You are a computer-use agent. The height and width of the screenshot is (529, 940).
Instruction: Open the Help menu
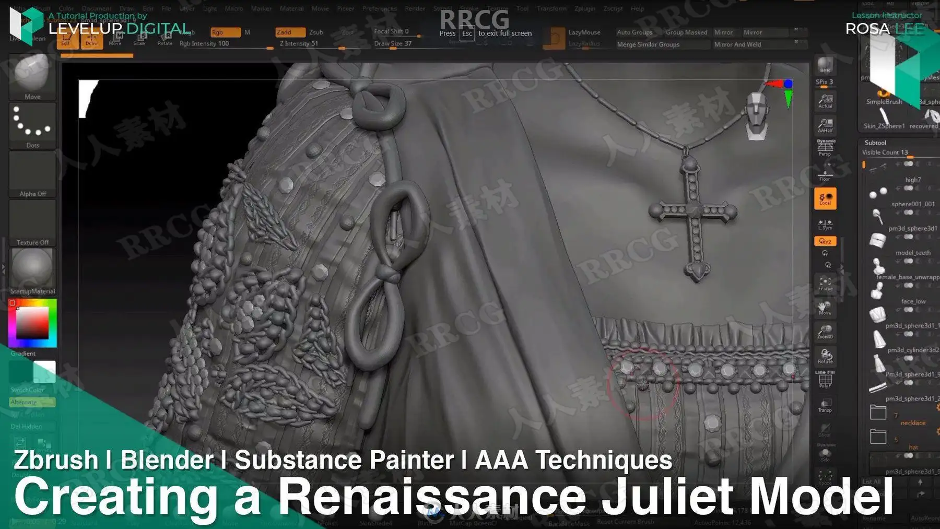(x=638, y=8)
